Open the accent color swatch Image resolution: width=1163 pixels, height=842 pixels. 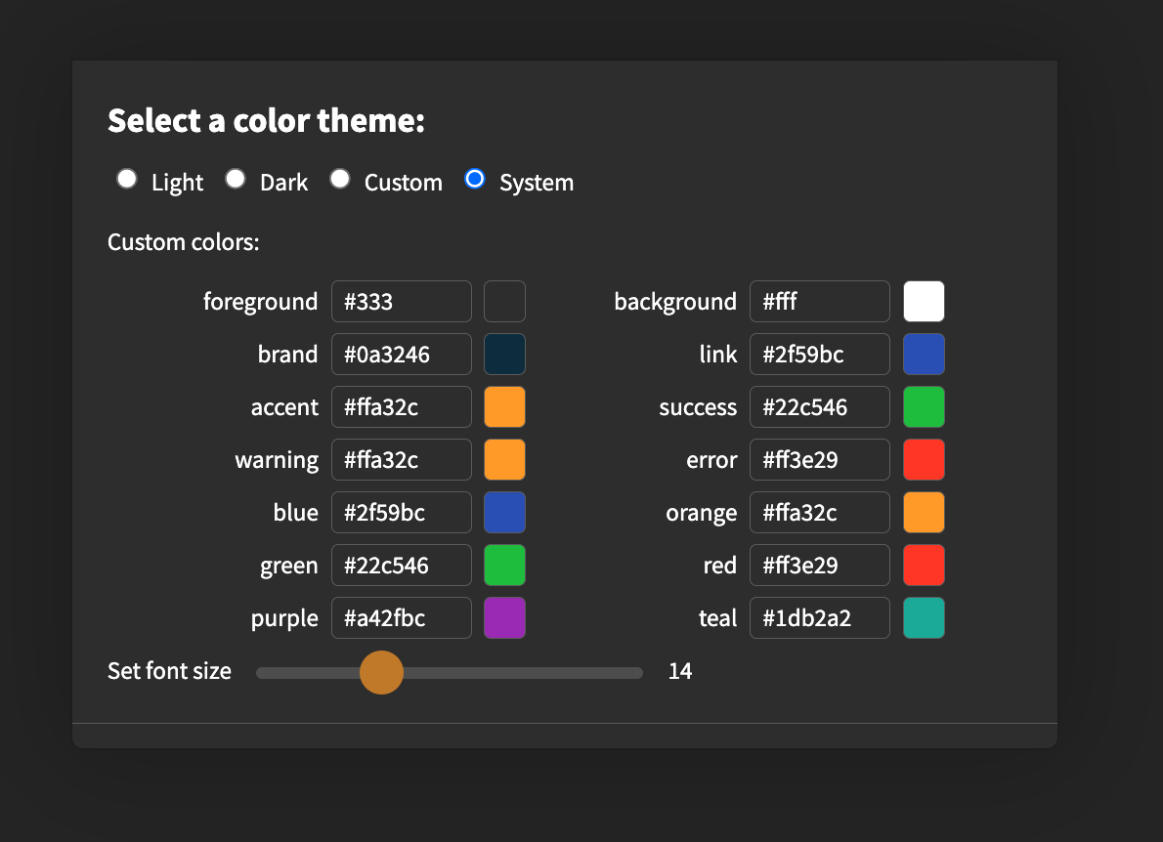point(504,407)
